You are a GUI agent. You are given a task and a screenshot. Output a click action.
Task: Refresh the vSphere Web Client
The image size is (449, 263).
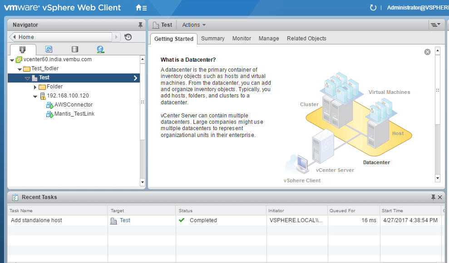[x=373, y=8]
